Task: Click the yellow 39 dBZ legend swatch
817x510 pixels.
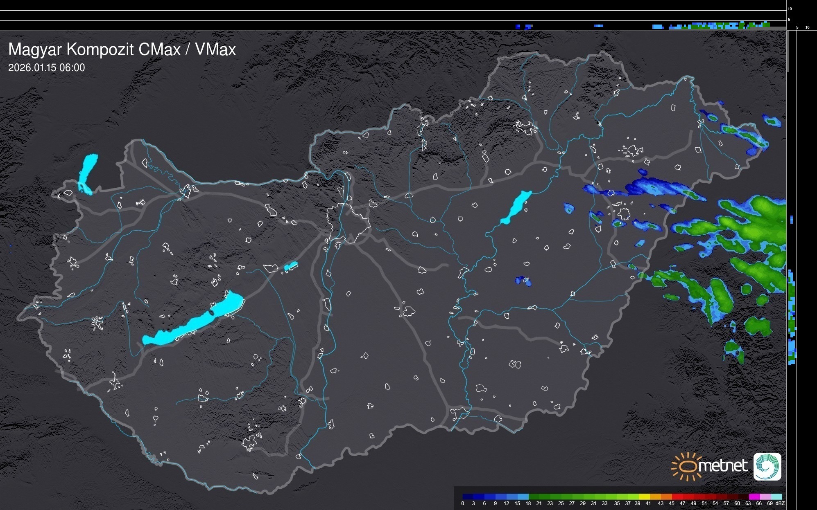Action: click(644, 497)
